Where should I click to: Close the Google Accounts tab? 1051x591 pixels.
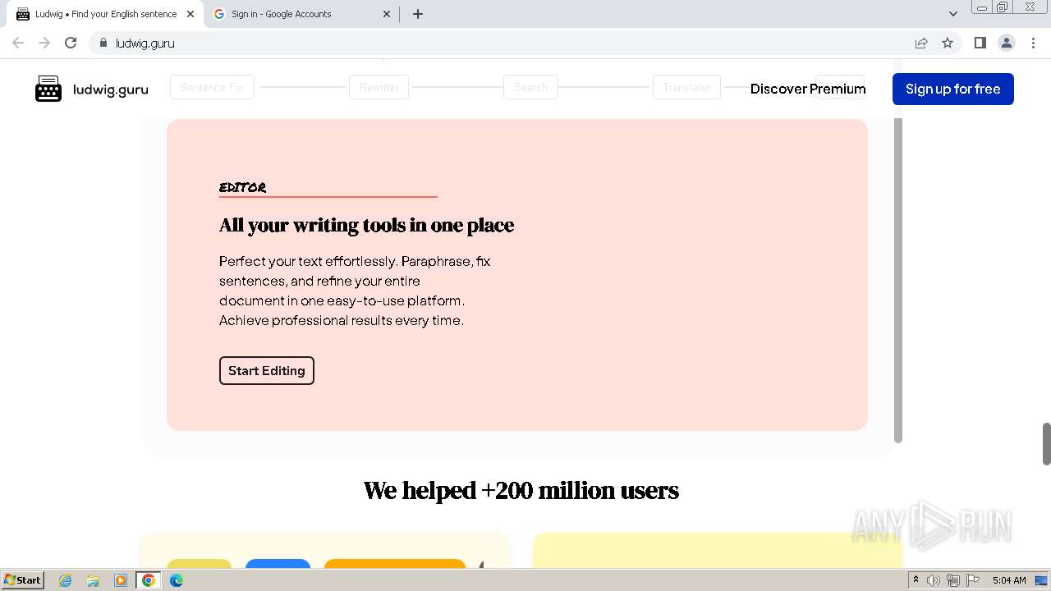click(x=388, y=14)
